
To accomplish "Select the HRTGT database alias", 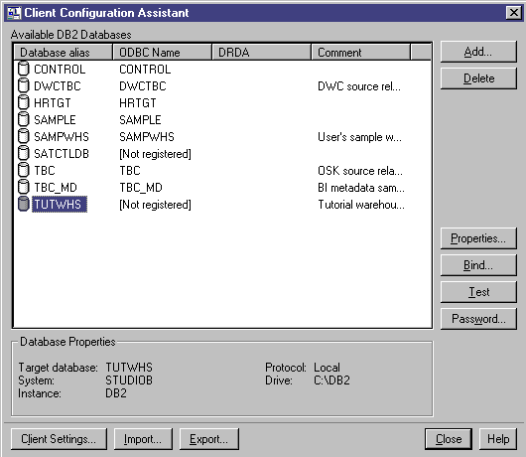I will [x=53, y=102].
